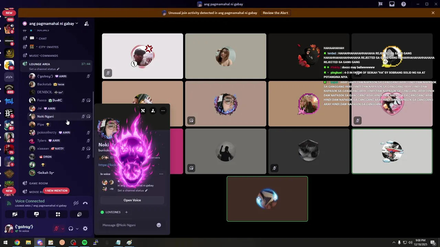Open the soundboard icon in voice panel
This screenshot has width=440, height=247.
(79, 214)
